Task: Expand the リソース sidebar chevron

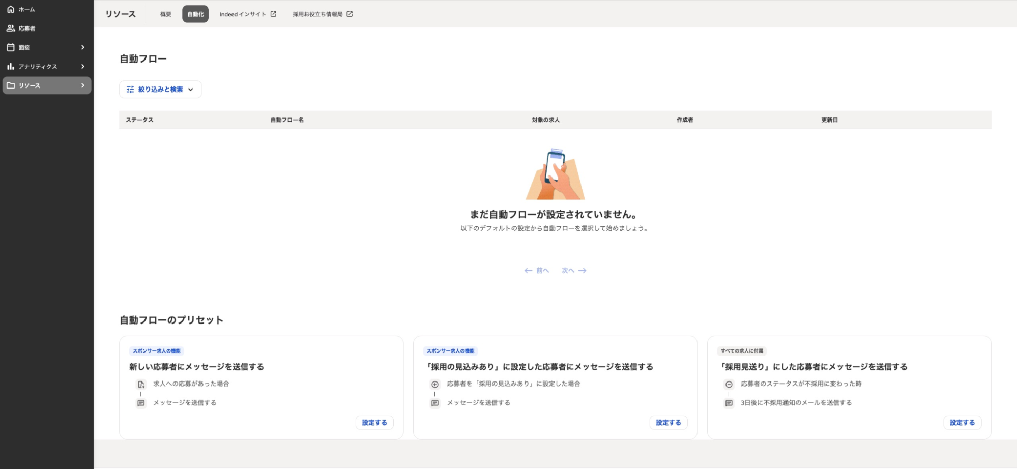Action: tap(83, 85)
